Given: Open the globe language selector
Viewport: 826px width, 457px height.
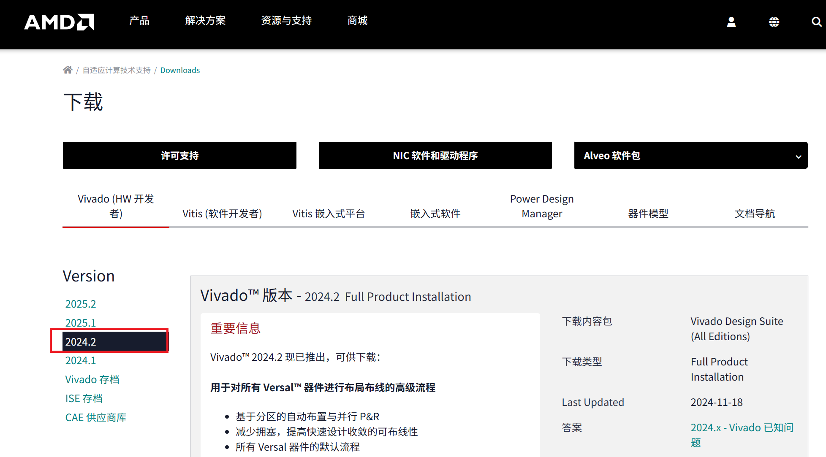Looking at the screenshot, I should (x=774, y=22).
